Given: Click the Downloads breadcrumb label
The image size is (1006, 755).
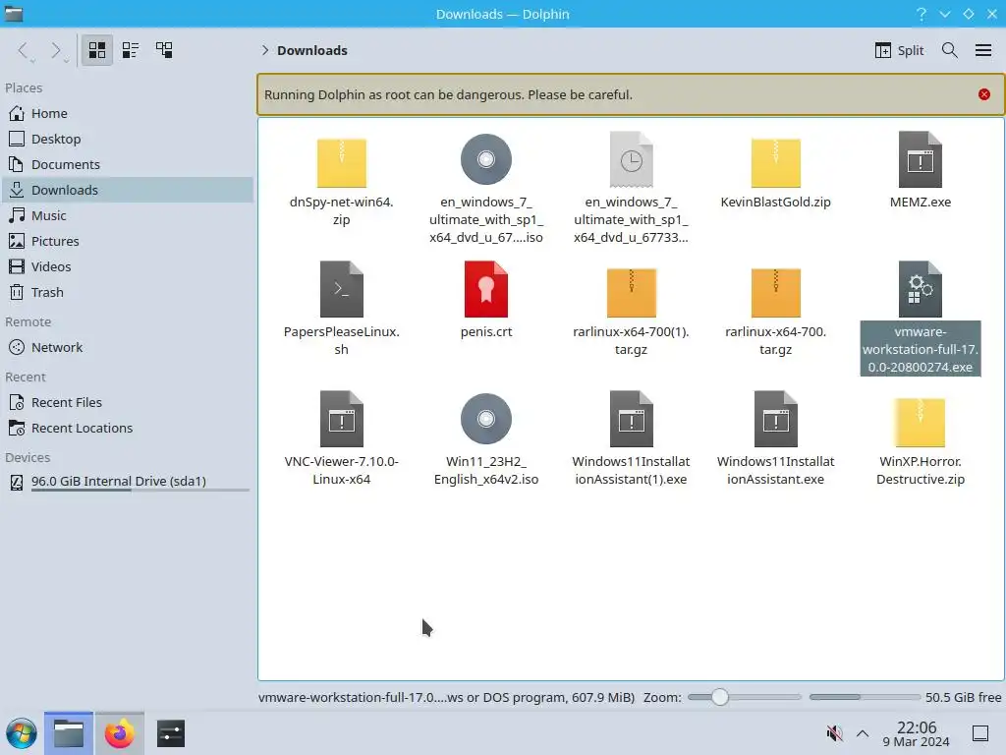Looking at the screenshot, I should point(311,50).
